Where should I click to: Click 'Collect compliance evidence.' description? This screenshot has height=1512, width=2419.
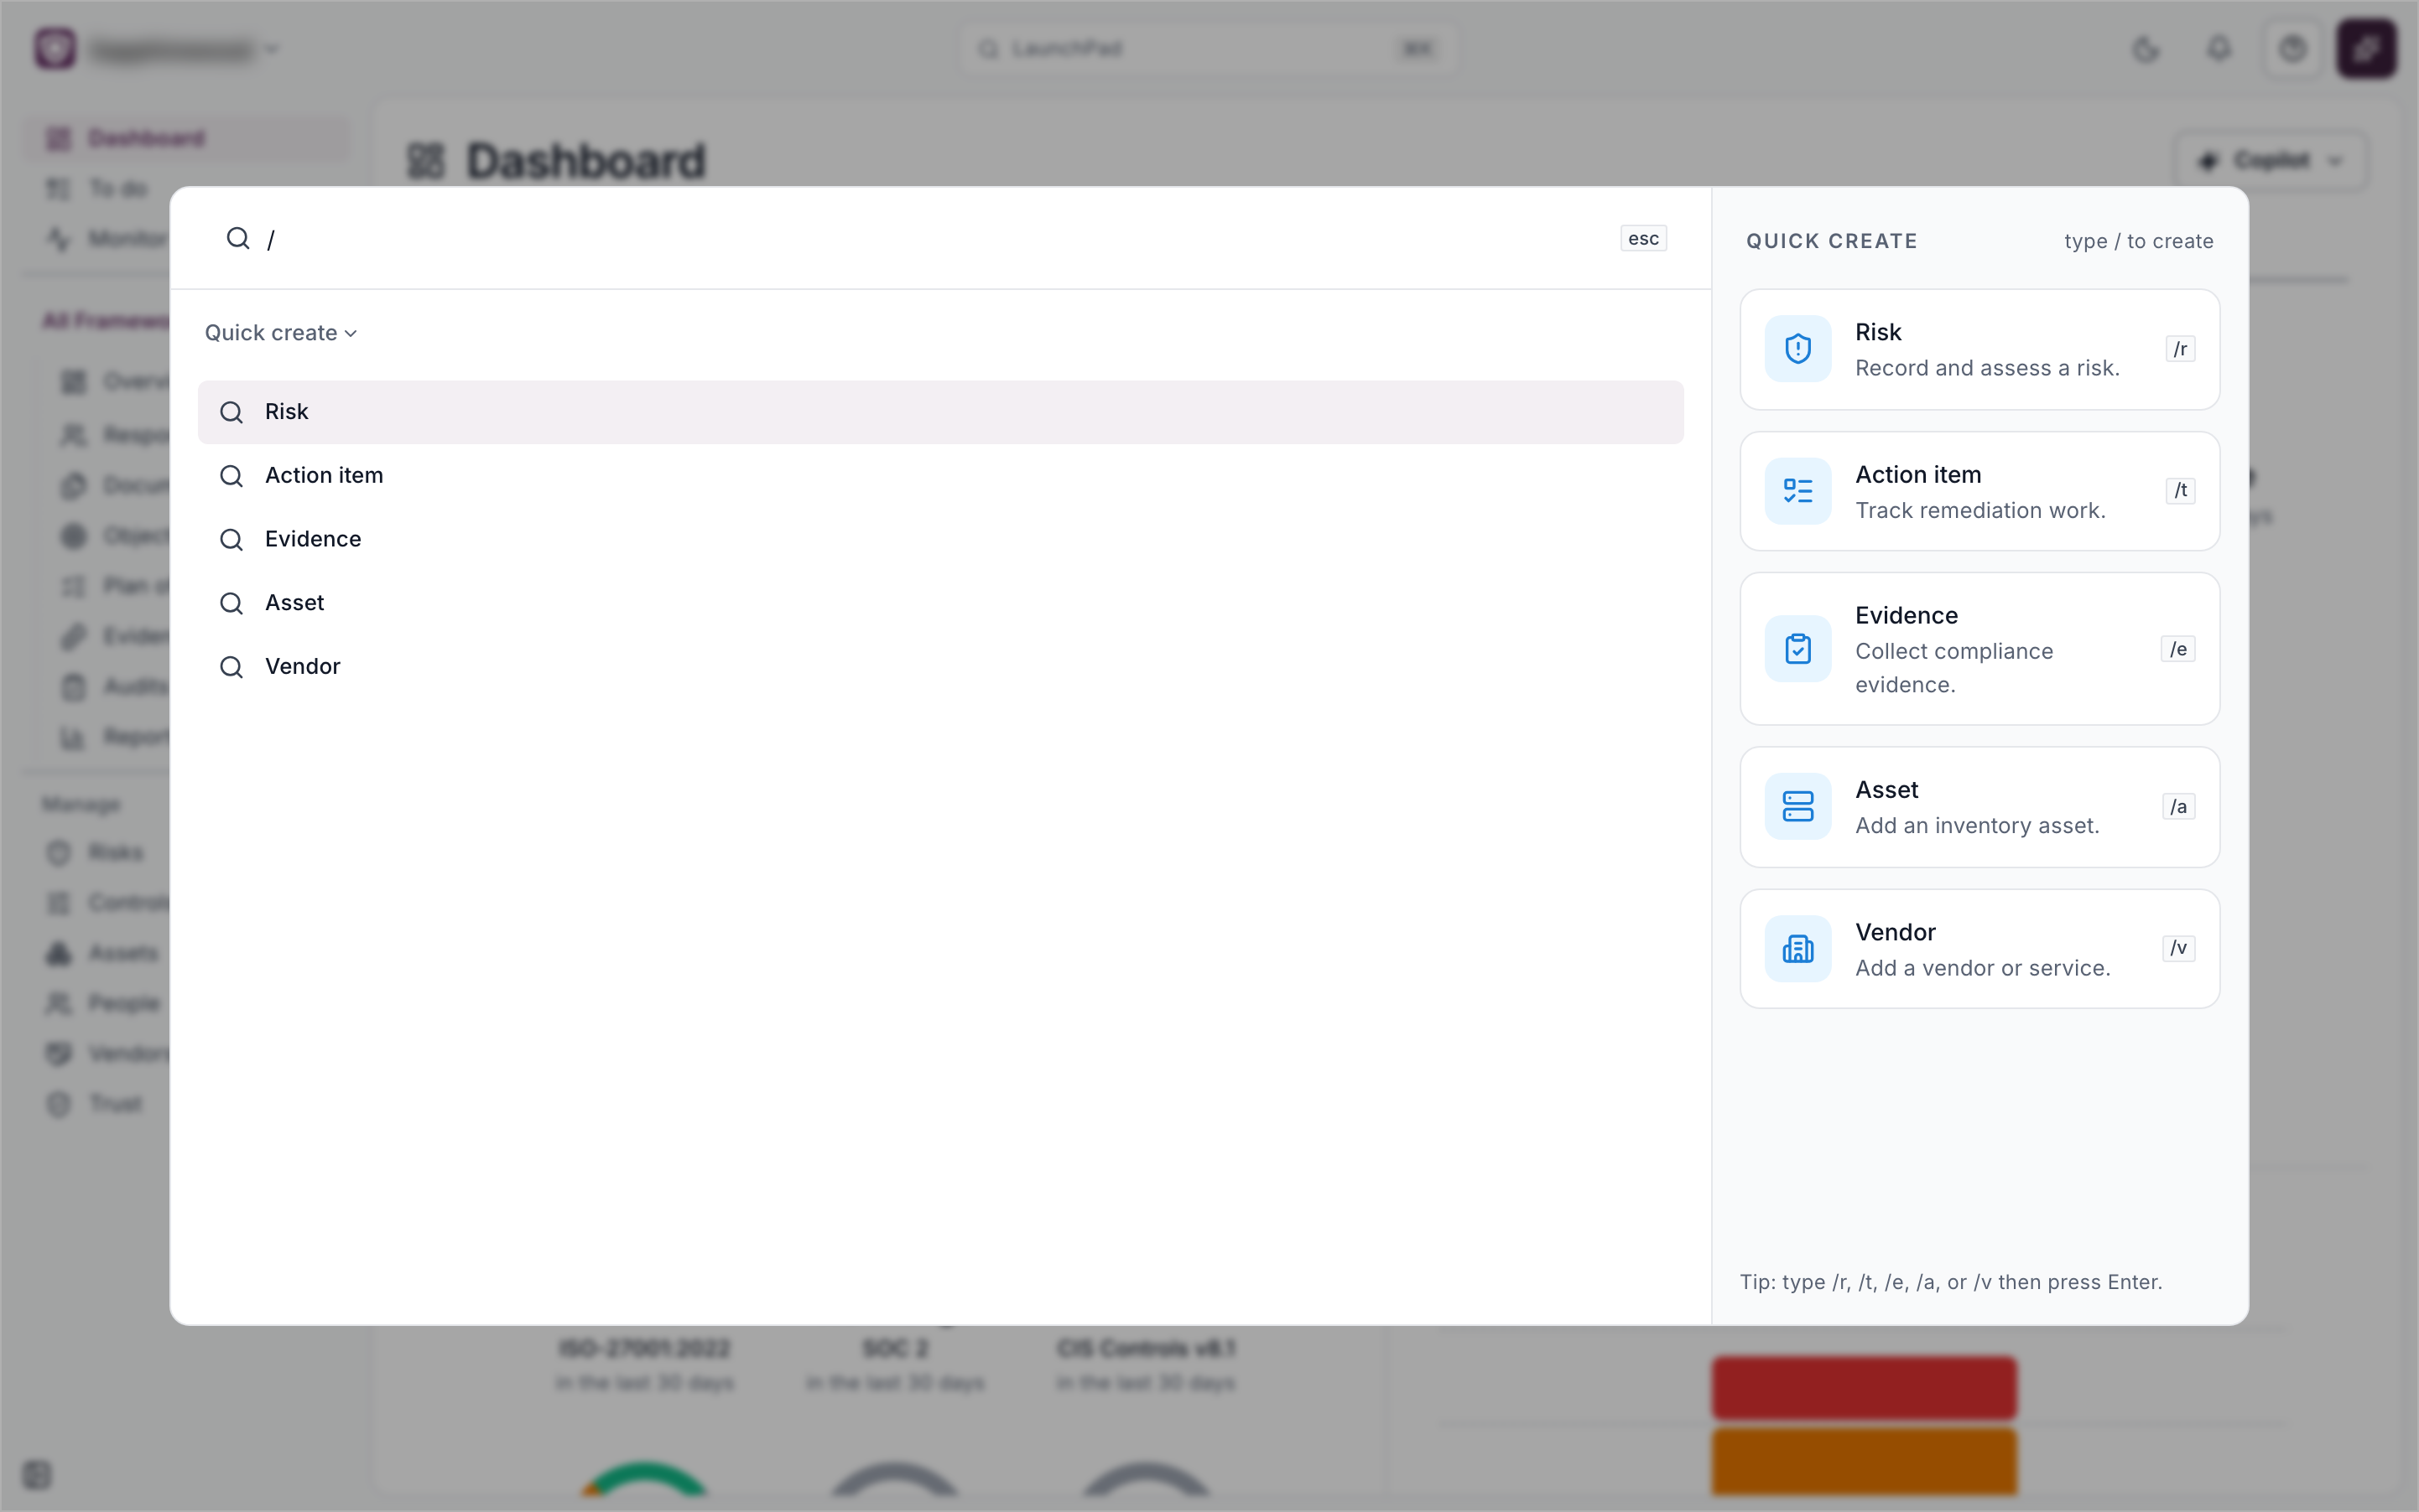(1953, 668)
